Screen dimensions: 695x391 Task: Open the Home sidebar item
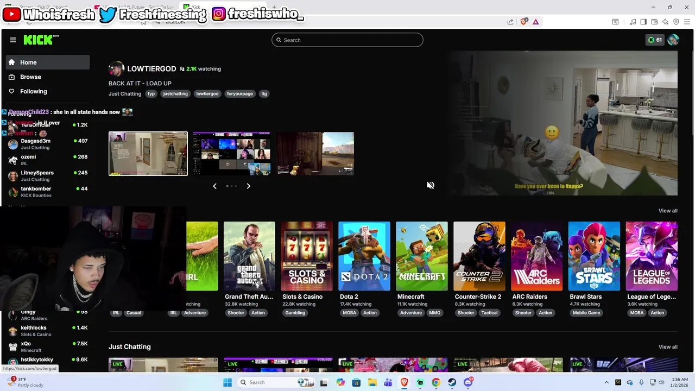(48, 62)
